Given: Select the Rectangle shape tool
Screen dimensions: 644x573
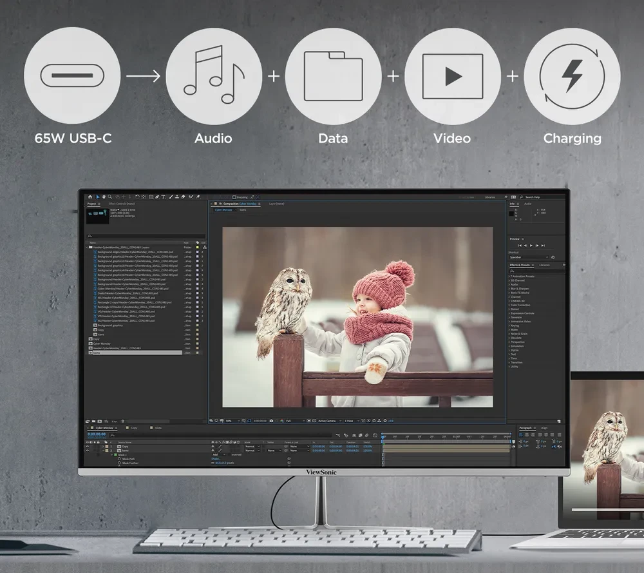Looking at the screenshot, I should (150, 197).
